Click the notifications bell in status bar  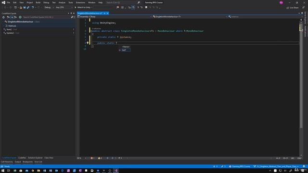tap(304, 167)
